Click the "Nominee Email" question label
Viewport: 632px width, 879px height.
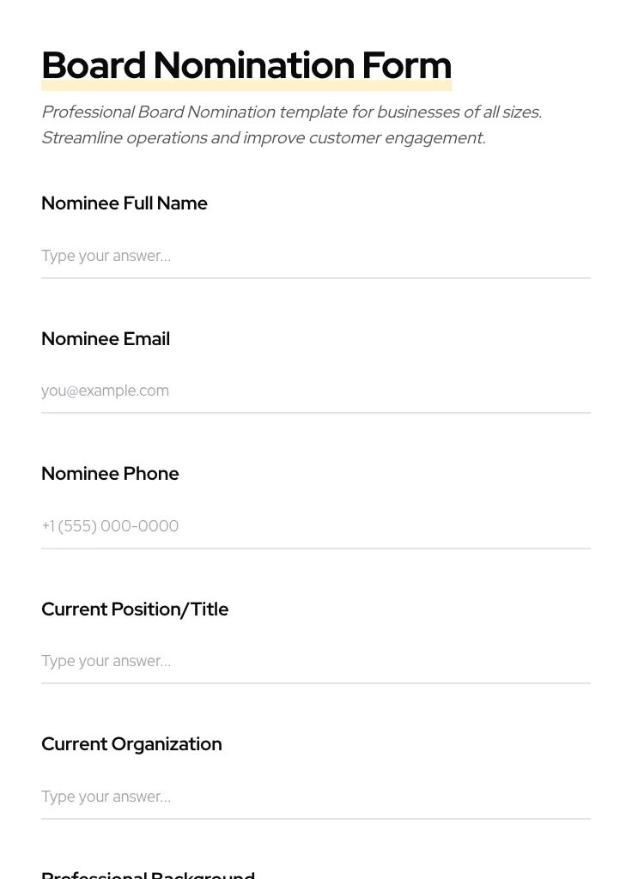coord(106,339)
